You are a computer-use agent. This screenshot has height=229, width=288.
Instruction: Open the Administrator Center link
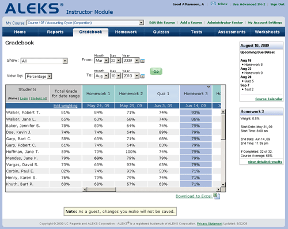[225, 22]
